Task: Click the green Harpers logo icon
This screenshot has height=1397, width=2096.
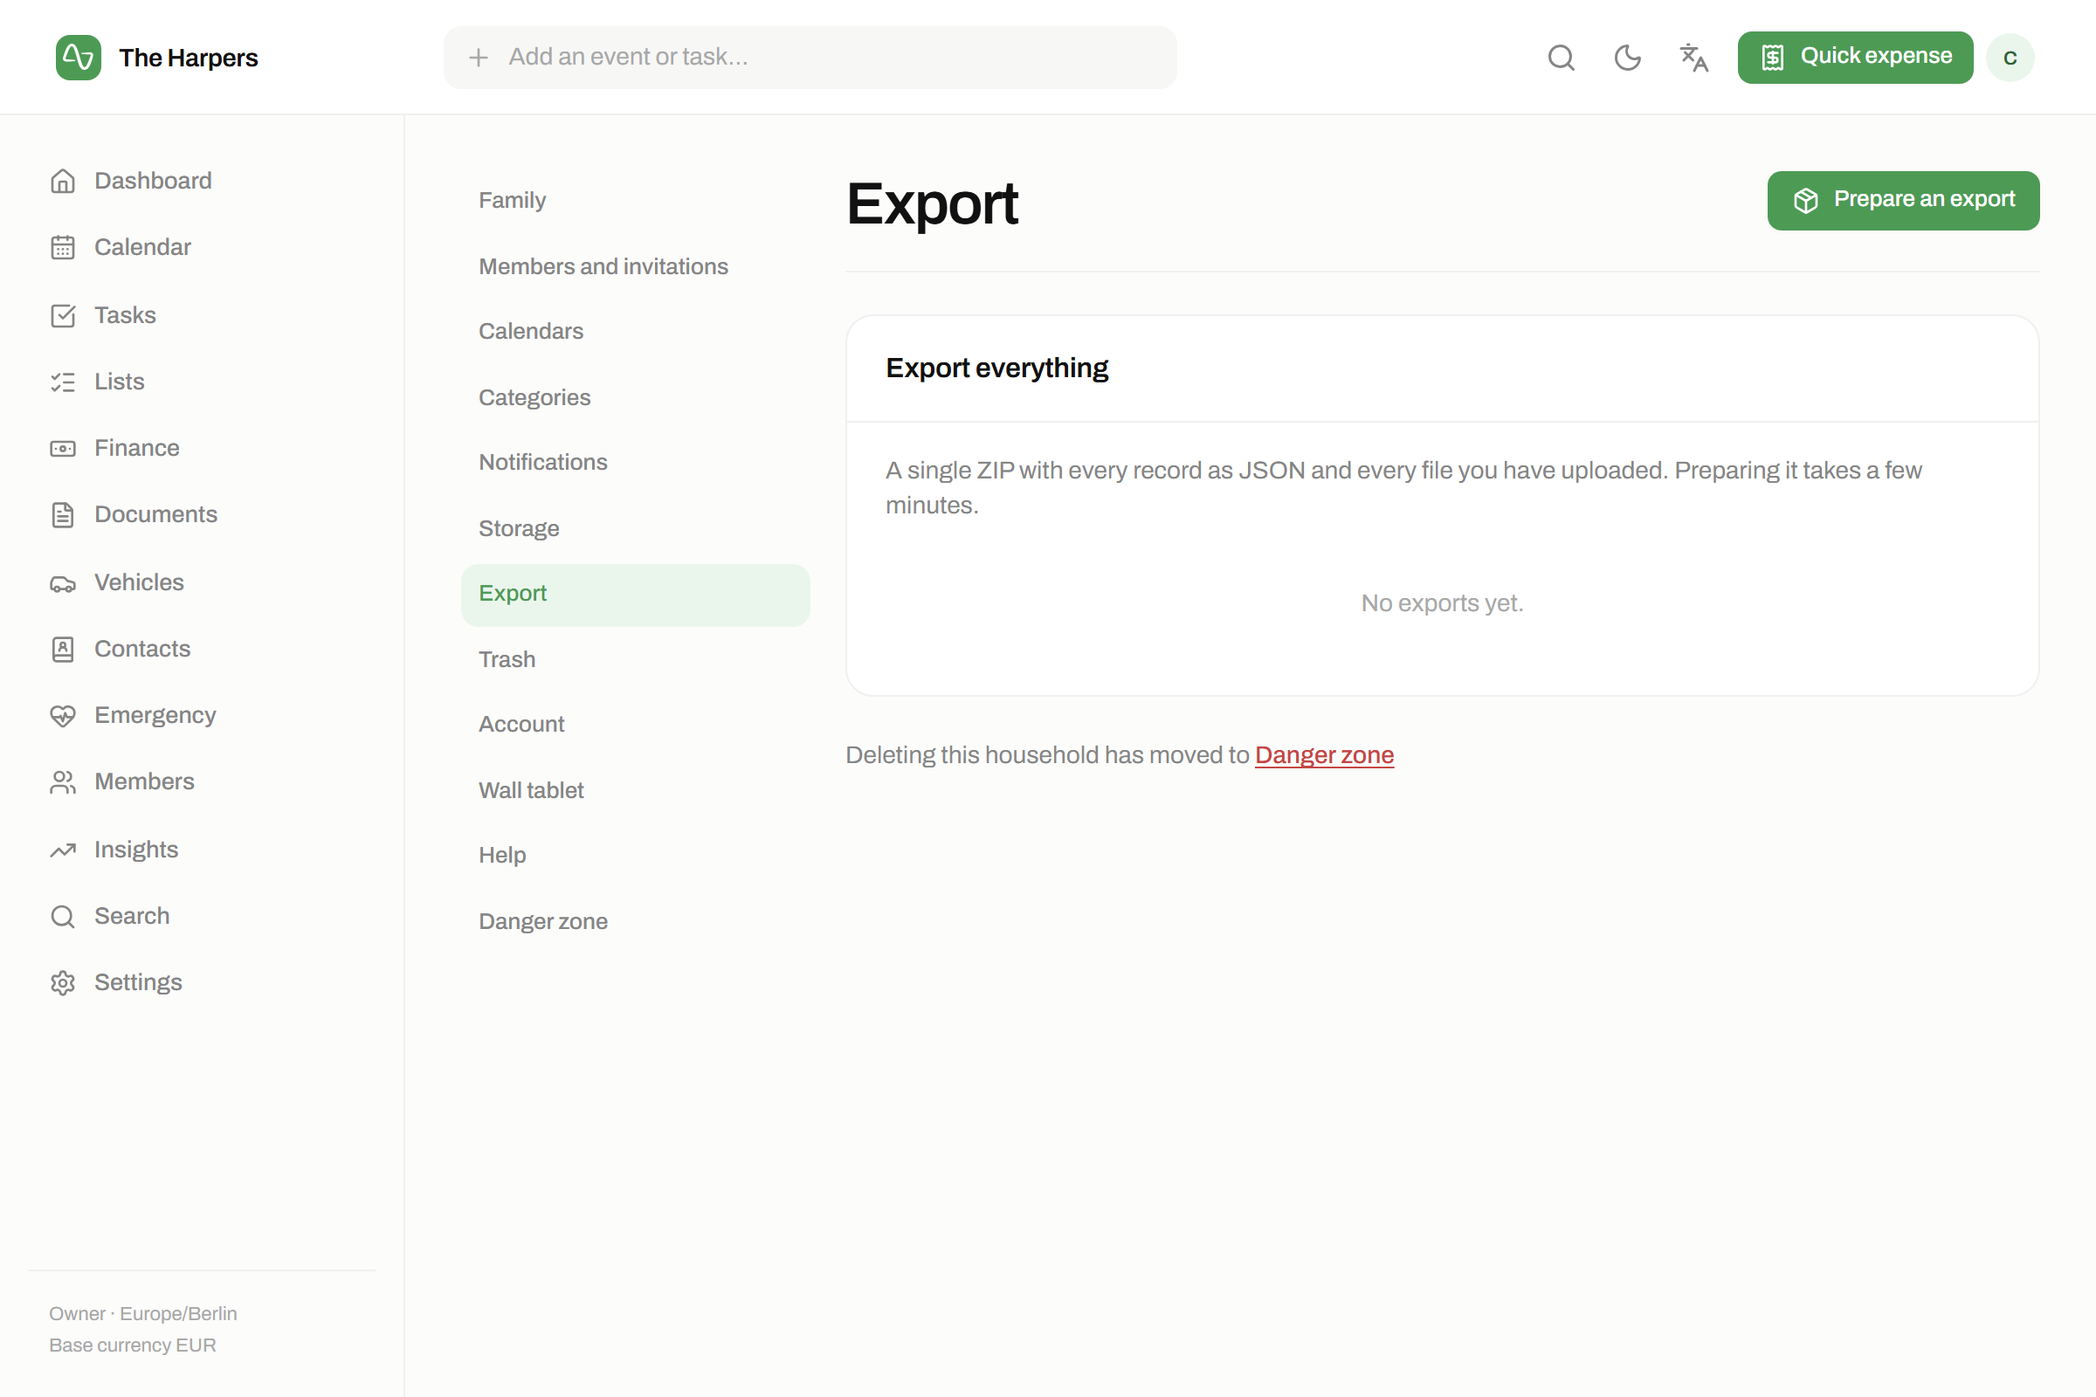Action: pos(79,58)
